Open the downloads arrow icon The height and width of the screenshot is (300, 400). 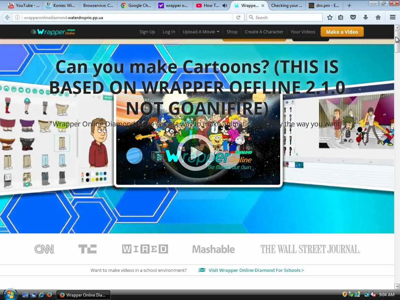pos(365,17)
